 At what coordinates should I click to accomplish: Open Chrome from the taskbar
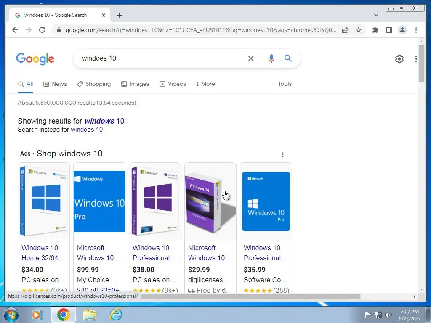pyautogui.click(x=63, y=315)
